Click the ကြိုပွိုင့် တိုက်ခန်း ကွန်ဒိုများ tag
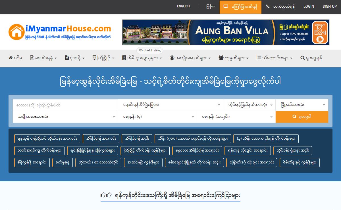The width and height of the screenshot is (341, 210). click(x=145, y=151)
